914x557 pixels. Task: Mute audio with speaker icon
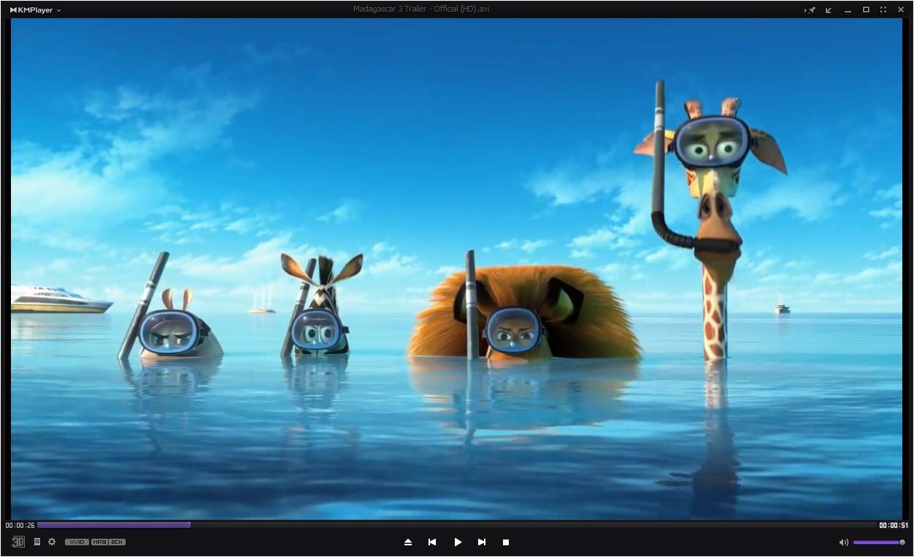point(844,542)
